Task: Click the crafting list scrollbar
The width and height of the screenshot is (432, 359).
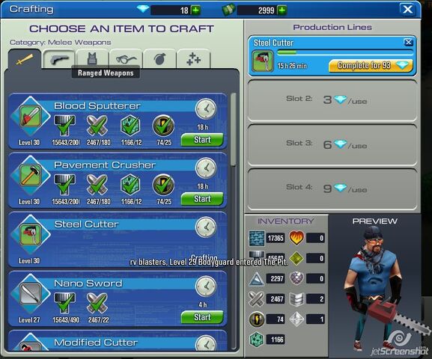Action: (x=234, y=129)
